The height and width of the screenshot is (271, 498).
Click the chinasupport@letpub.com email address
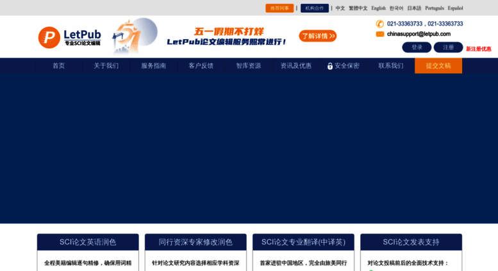[x=419, y=34]
